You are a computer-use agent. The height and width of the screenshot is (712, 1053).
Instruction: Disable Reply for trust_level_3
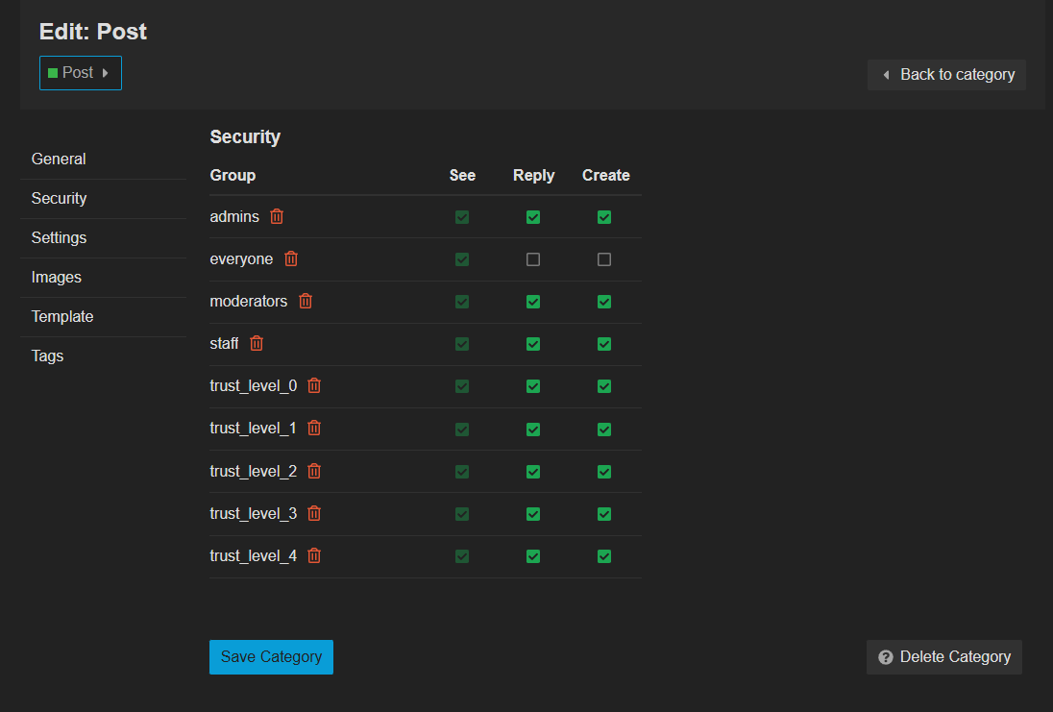[533, 514]
